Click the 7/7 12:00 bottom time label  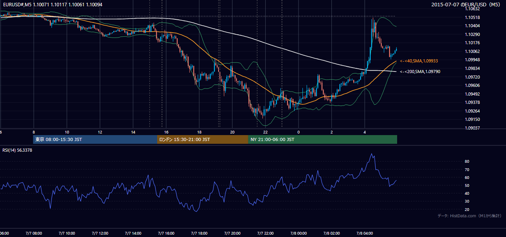pos(100,233)
